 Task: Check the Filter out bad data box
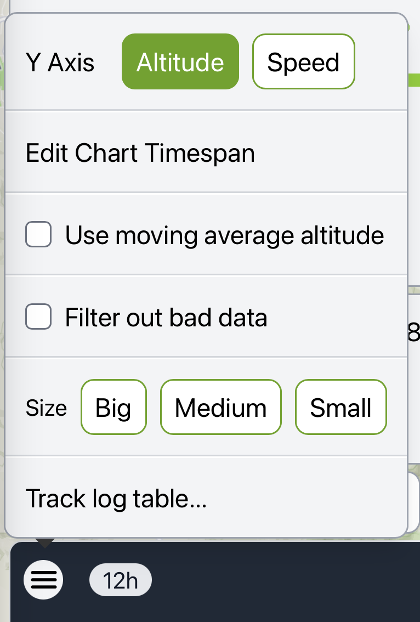click(38, 318)
